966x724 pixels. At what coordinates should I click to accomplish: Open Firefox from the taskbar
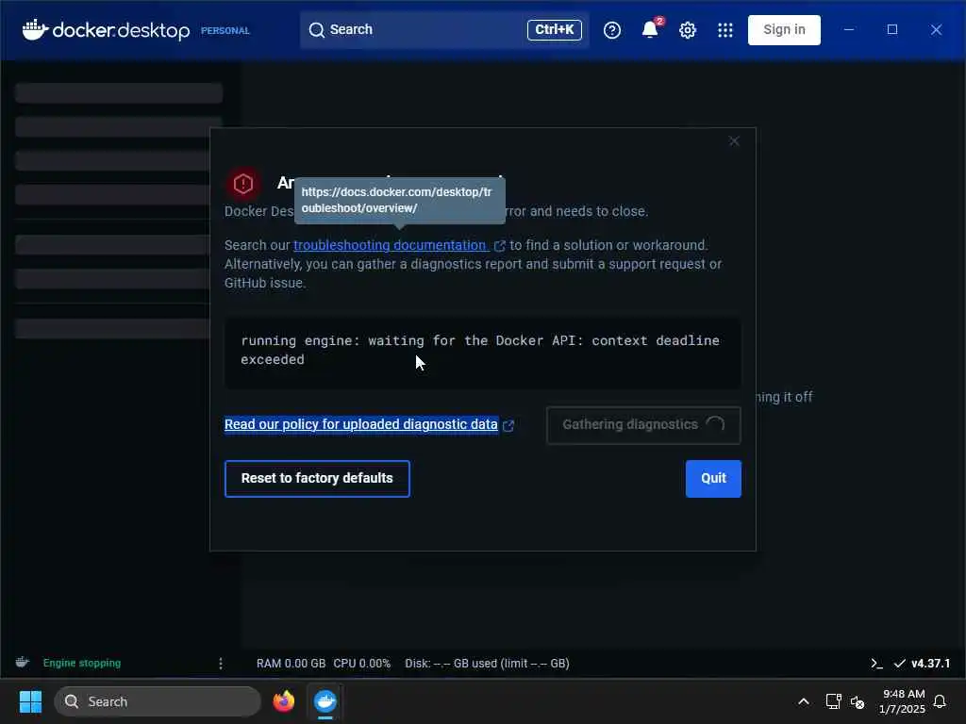click(x=283, y=701)
